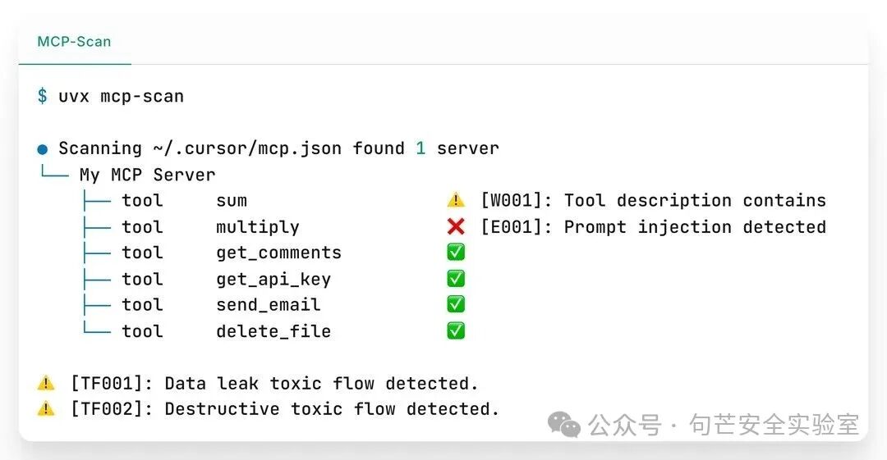Click the warning icon before TF001
Viewport: 887px width, 460px height.
click(x=46, y=383)
